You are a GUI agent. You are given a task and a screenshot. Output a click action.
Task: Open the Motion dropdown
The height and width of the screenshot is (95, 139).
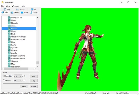pyautogui.click(x=18, y=81)
